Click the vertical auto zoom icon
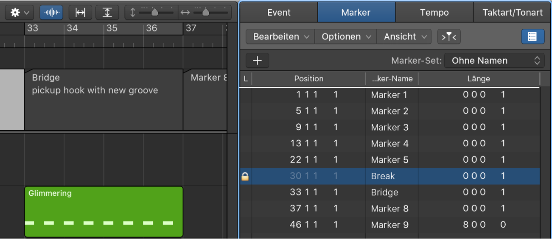This screenshot has width=552, height=239. click(107, 13)
